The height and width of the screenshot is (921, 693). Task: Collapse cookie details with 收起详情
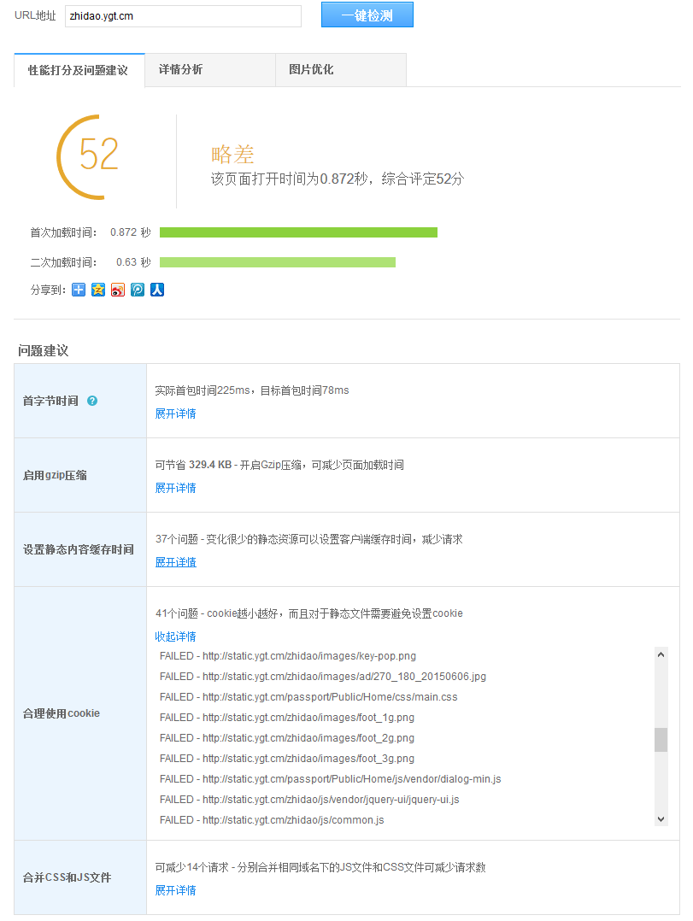175,636
